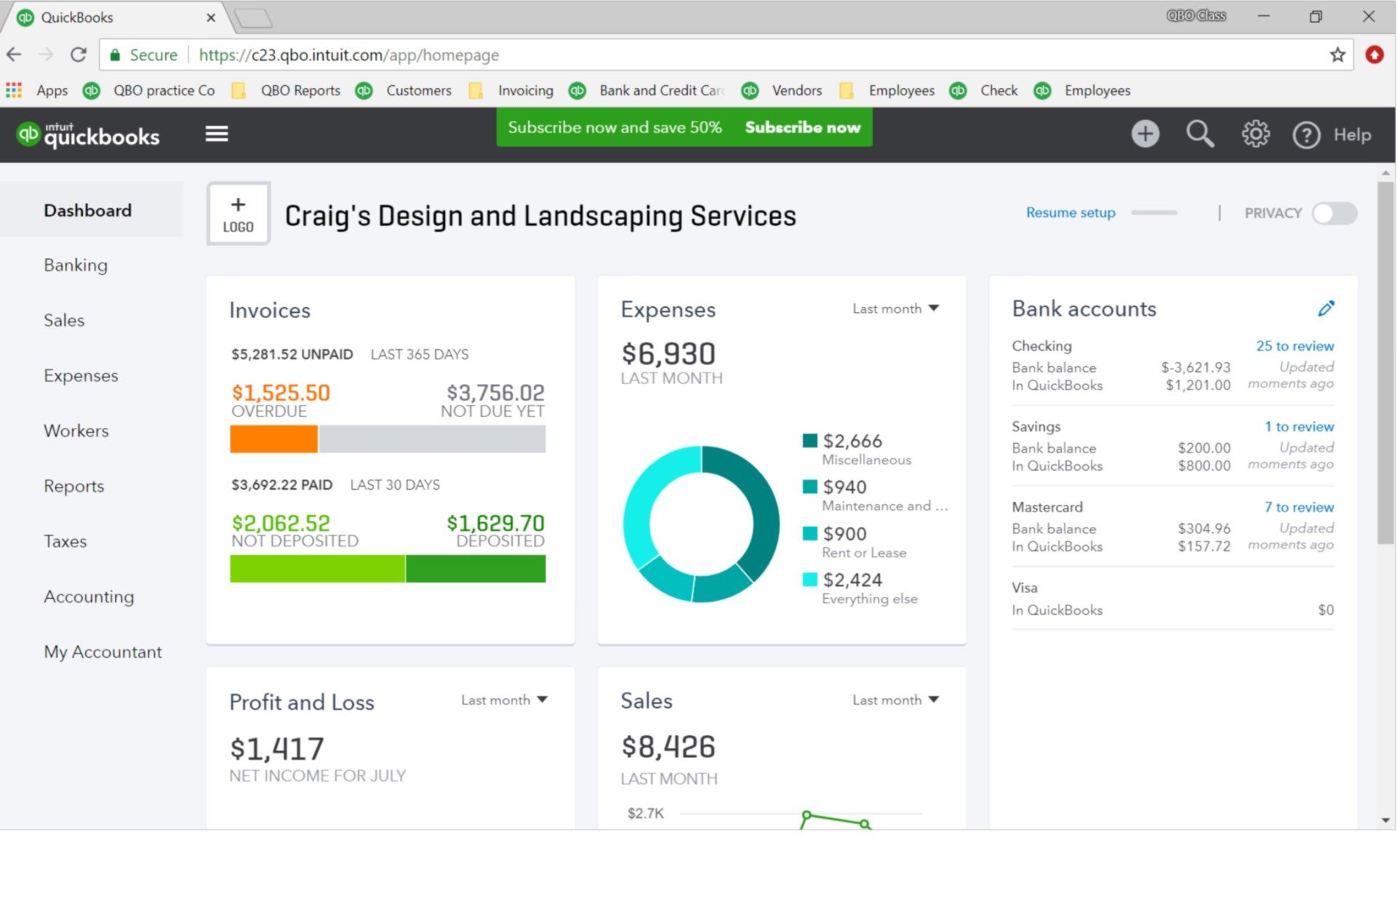This screenshot has height=911, width=1397.
Task: Open Expenses Last month dropdown
Action: [896, 309]
